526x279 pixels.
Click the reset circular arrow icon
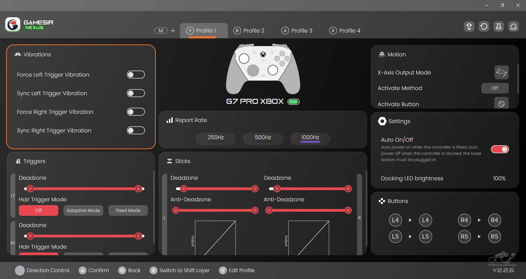(x=484, y=27)
